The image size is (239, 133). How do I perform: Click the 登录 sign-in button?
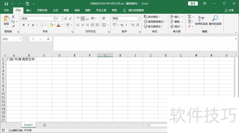click(x=193, y=4)
